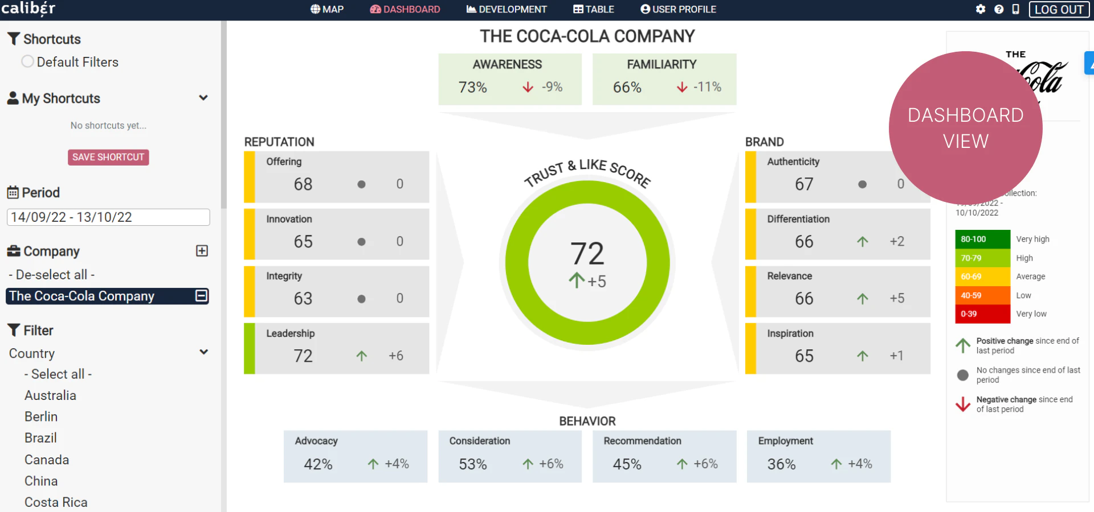Image resolution: width=1094 pixels, height=512 pixels.
Task: Deselect The Coca-Cola Company minus box
Action: pyautogui.click(x=202, y=296)
